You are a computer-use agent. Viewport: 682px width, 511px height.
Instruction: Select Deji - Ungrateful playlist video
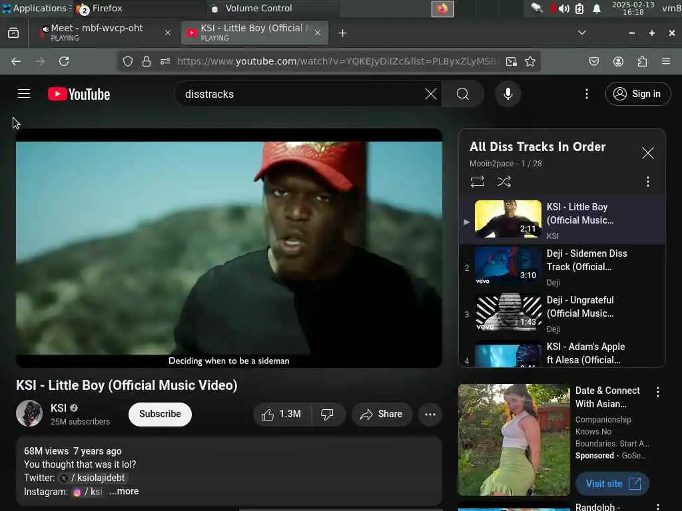point(562,314)
